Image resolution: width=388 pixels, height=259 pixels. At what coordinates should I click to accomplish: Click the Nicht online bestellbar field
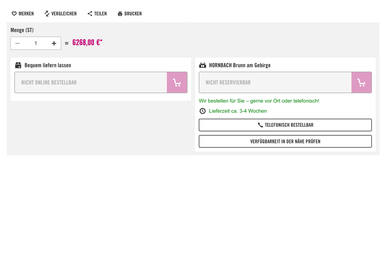point(91,82)
